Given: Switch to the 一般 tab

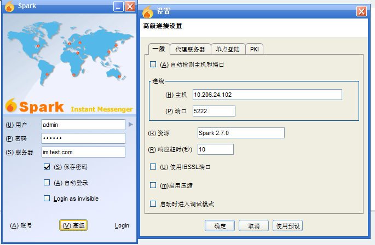Looking at the screenshot, I should [159, 49].
